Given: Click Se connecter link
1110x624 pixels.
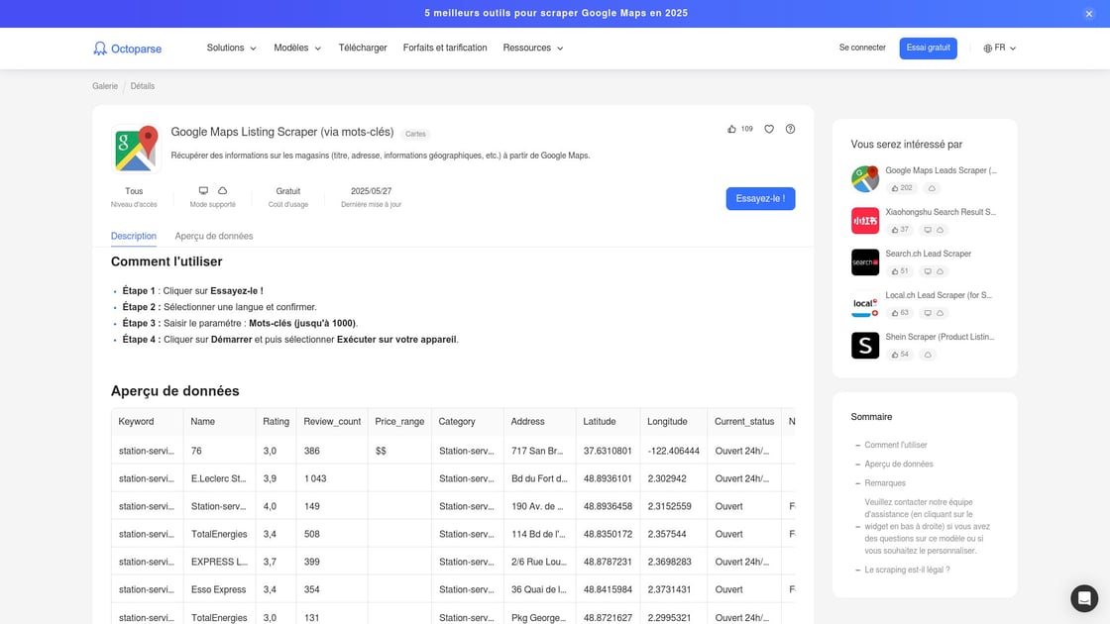Looking at the screenshot, I should (862, 48).
